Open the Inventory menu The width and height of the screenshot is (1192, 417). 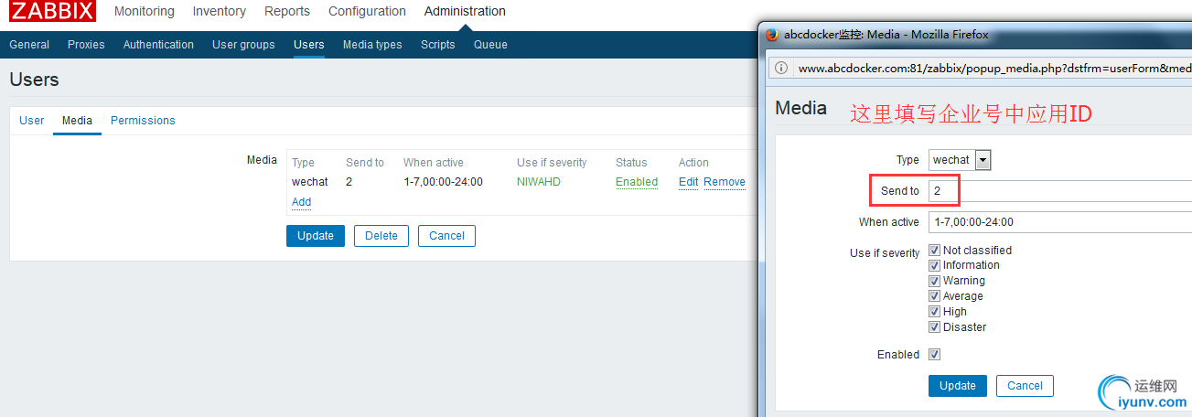(x=220, y=11)
